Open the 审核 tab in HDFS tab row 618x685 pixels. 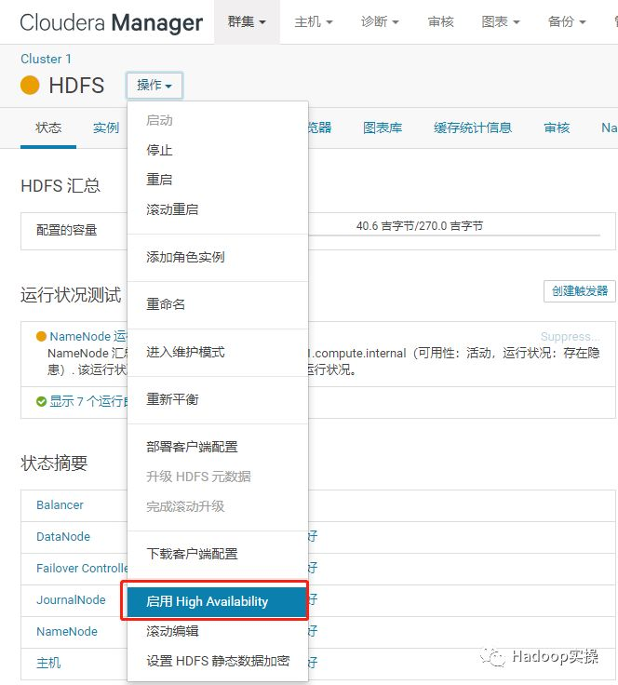[x=557, y=128]
